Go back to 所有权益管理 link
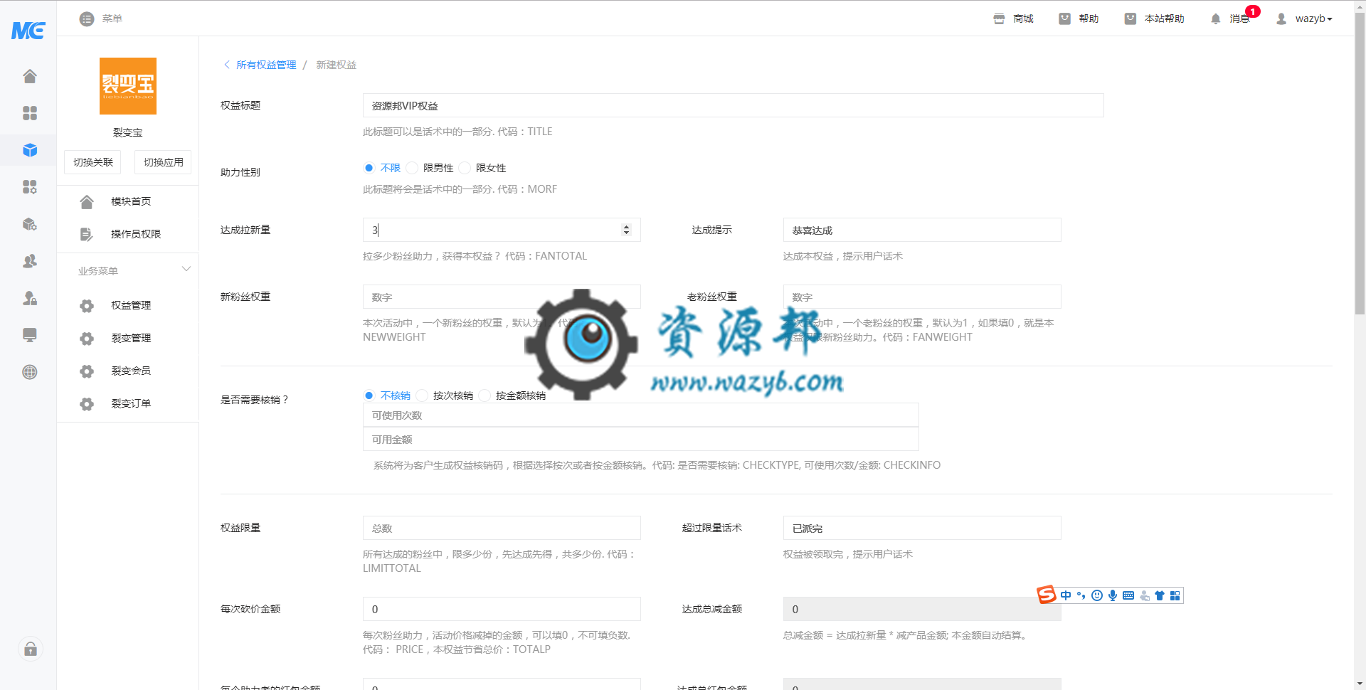This screenshot has height=690, width=1366. 265,65
